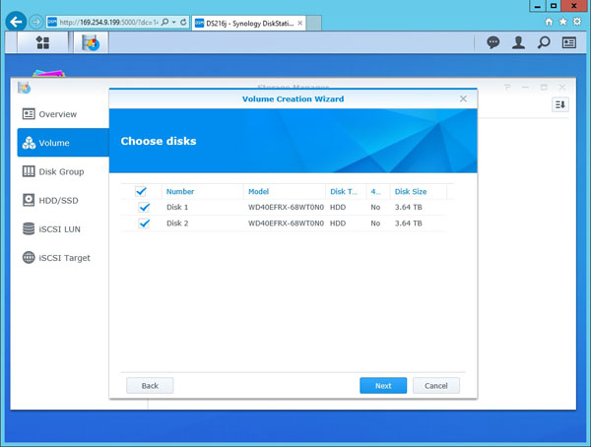Open the DSM search magnifier icon

(544, 42)
